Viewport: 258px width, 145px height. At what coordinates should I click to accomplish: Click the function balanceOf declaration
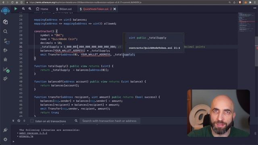90,81
